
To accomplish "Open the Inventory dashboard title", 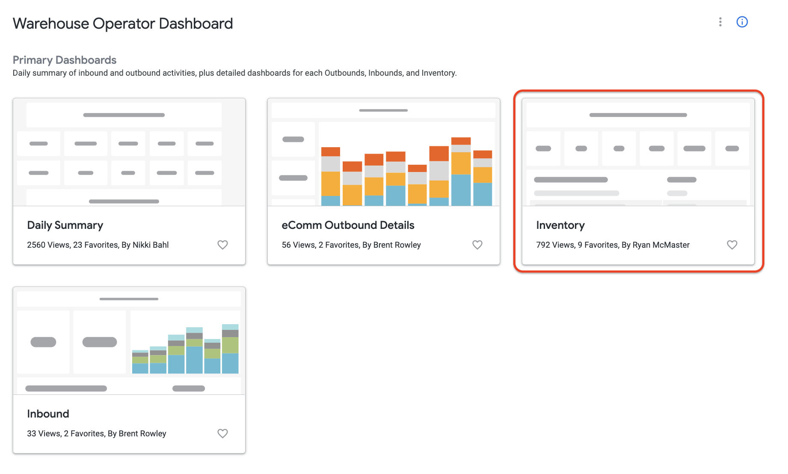I will [x=560, y=225].
